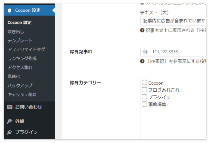Open the highlighted Cocoon 設定 top menu

coord(29,10)
